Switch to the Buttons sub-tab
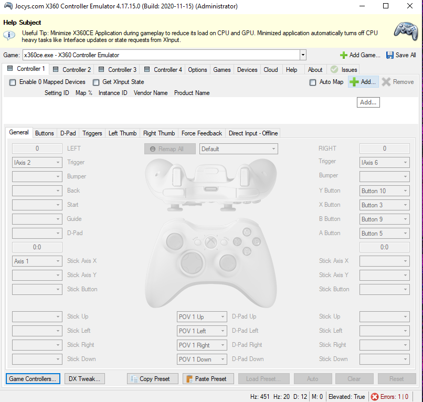The height and width of the screenshot is (402, 423). (45, 133)
